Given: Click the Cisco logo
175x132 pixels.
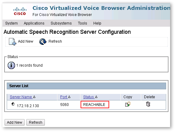Looking at the screenshot, I should click(20, 11).
